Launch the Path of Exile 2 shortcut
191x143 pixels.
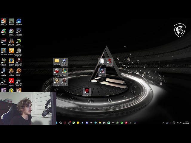click(64, 82)
